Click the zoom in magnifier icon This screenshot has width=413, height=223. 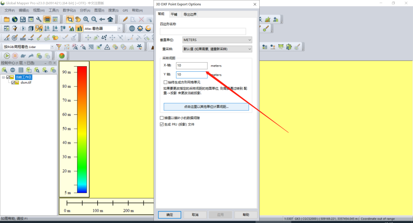[86, 19]
